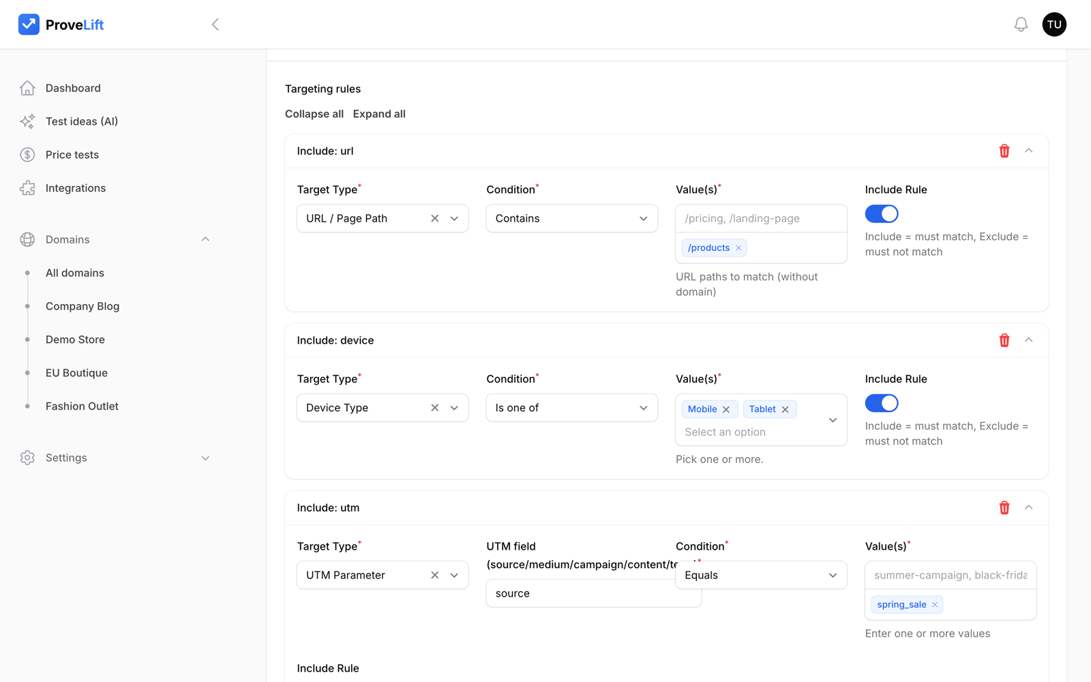This screenshot has height=682, width=1091.
Task: Open the Equals condition dropdown
Action: point(761,575)
